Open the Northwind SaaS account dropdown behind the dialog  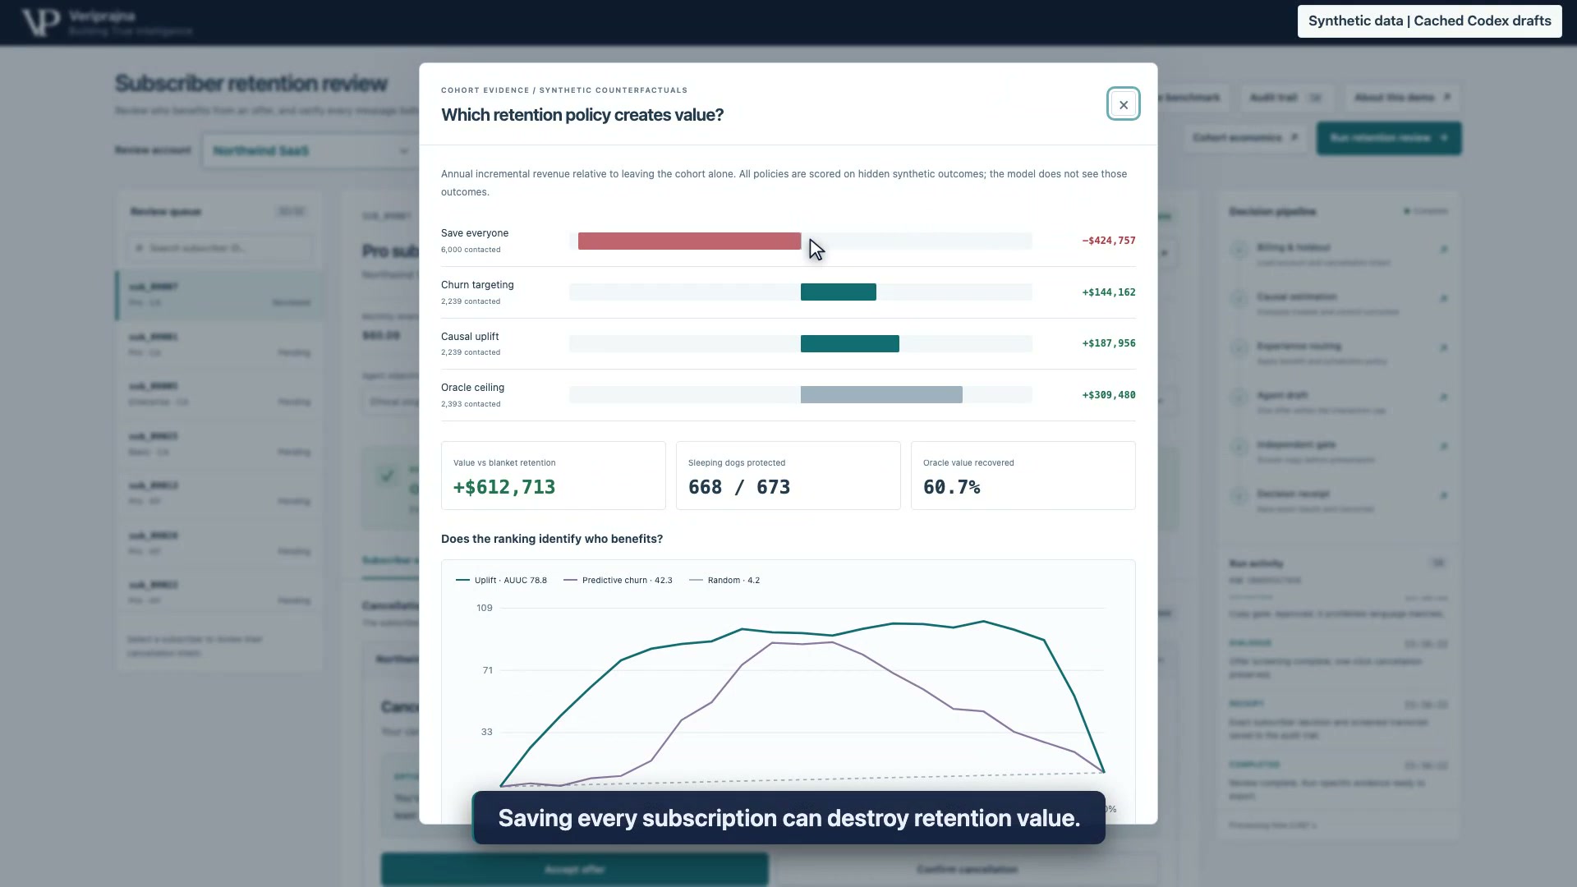pos(310,151)
